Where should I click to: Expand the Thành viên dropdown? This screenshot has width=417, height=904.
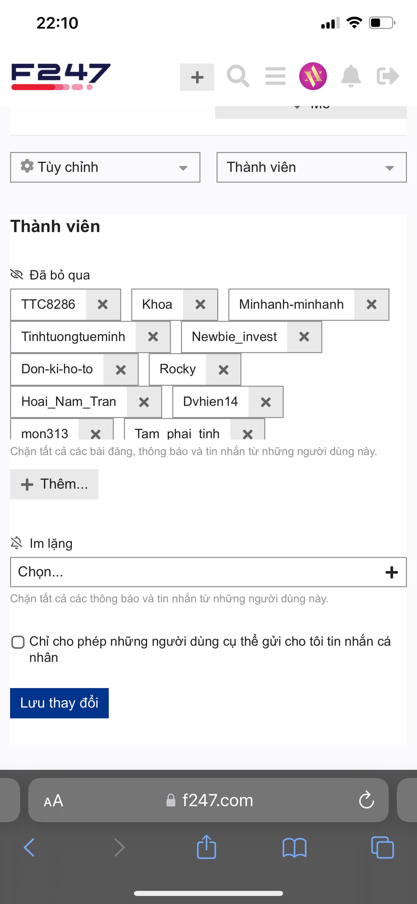(312, 167)
